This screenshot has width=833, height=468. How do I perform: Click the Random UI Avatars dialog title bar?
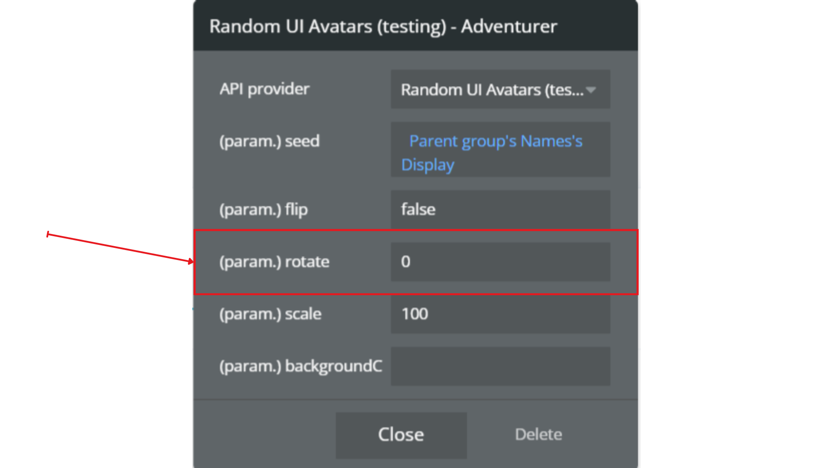coord(415,26)
